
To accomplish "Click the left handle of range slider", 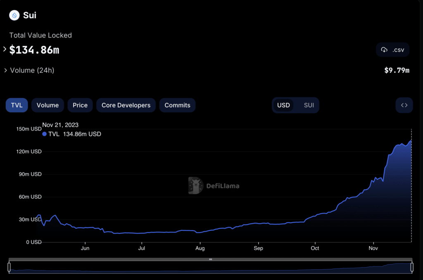I will pyautogui.click(x=9, y=267).
